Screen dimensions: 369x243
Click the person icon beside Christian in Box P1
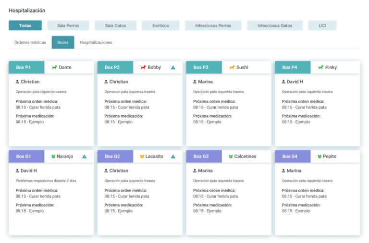[18, 82]
